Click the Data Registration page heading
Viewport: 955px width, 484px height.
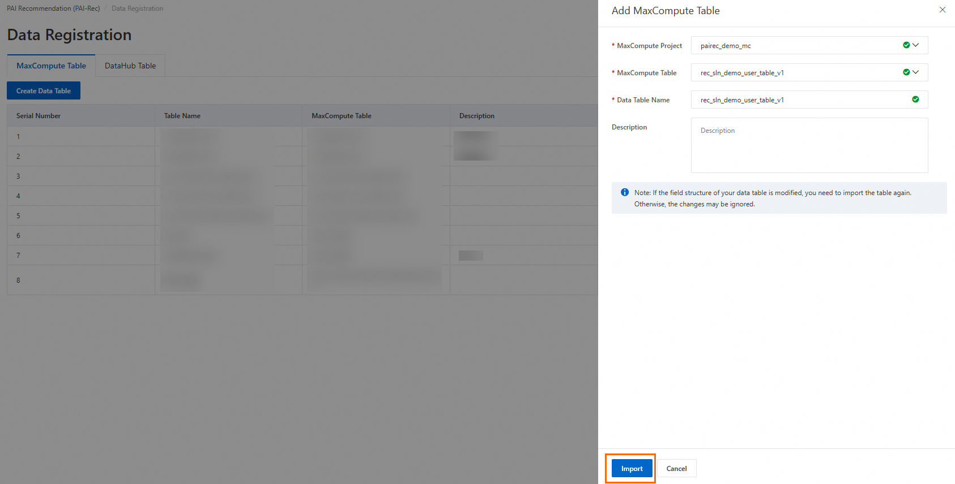pos(69,35)
